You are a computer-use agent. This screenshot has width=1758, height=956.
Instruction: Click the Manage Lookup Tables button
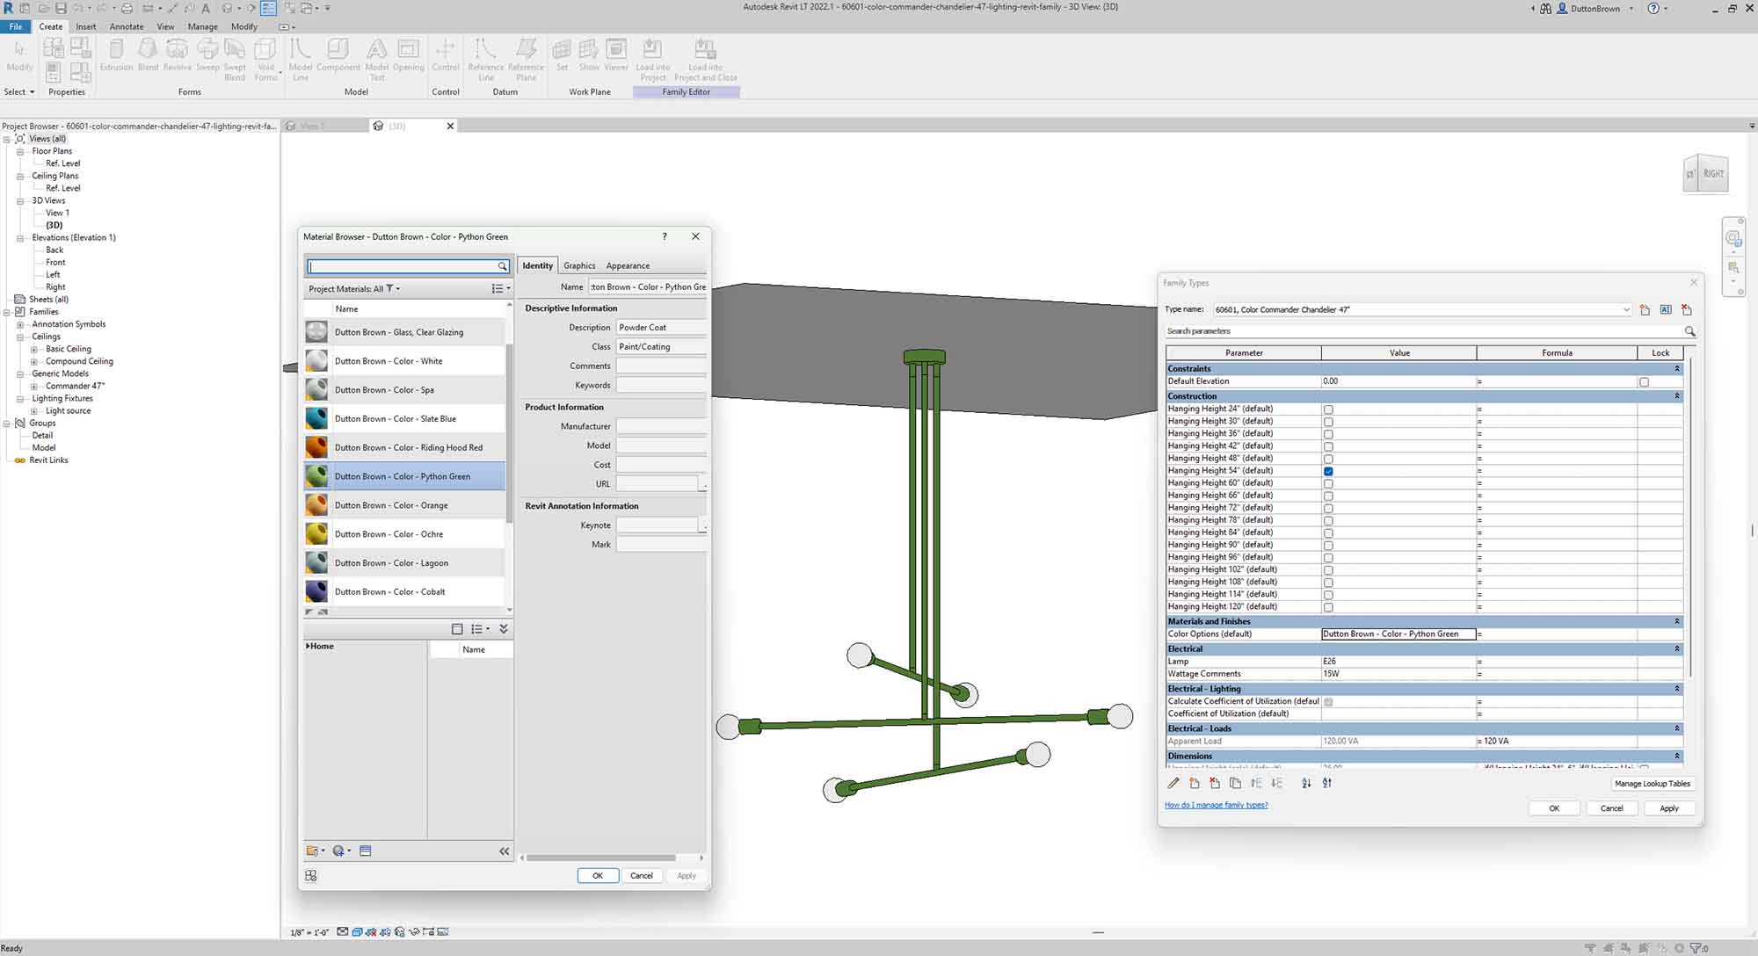tap(1652, 783)
